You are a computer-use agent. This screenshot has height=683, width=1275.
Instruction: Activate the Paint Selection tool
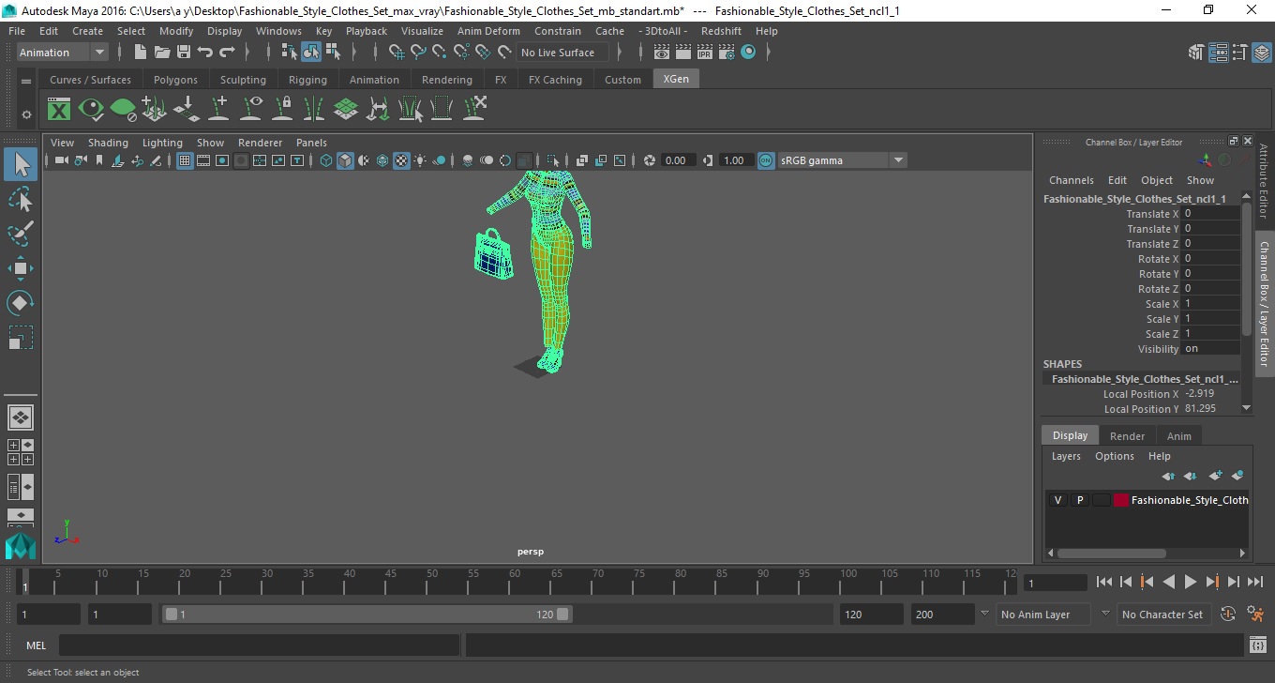[x=21, y=234]
